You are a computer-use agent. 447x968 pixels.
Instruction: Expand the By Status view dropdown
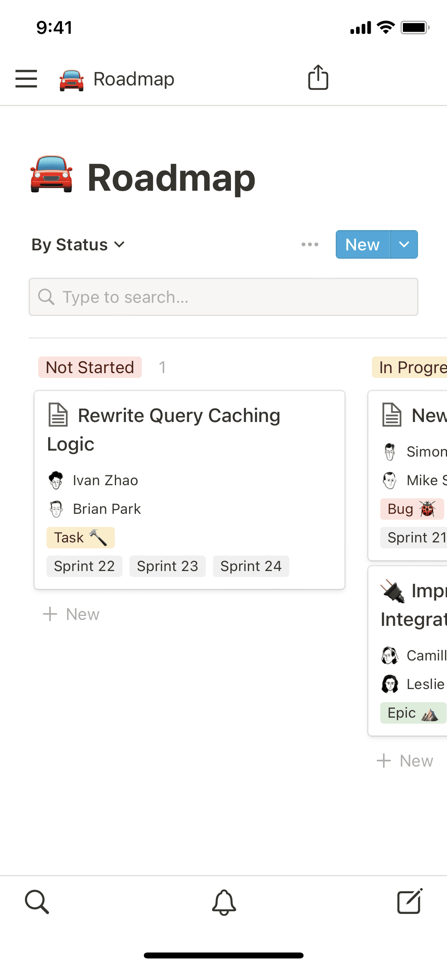pyautogui.click(x=78, y=244)
